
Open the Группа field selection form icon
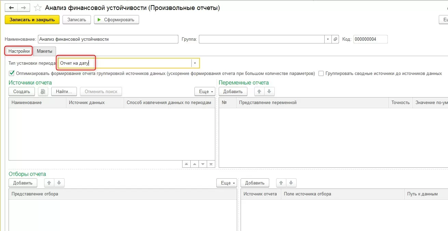coord(336,39)
